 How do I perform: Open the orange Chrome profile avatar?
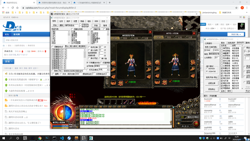tap(242, 8)
